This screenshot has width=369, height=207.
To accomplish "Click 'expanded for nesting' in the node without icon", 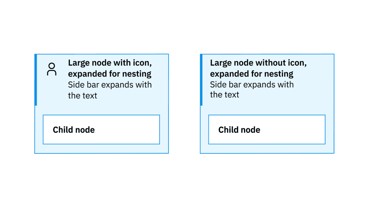I will pyautogui.click(x=252, y=74).
